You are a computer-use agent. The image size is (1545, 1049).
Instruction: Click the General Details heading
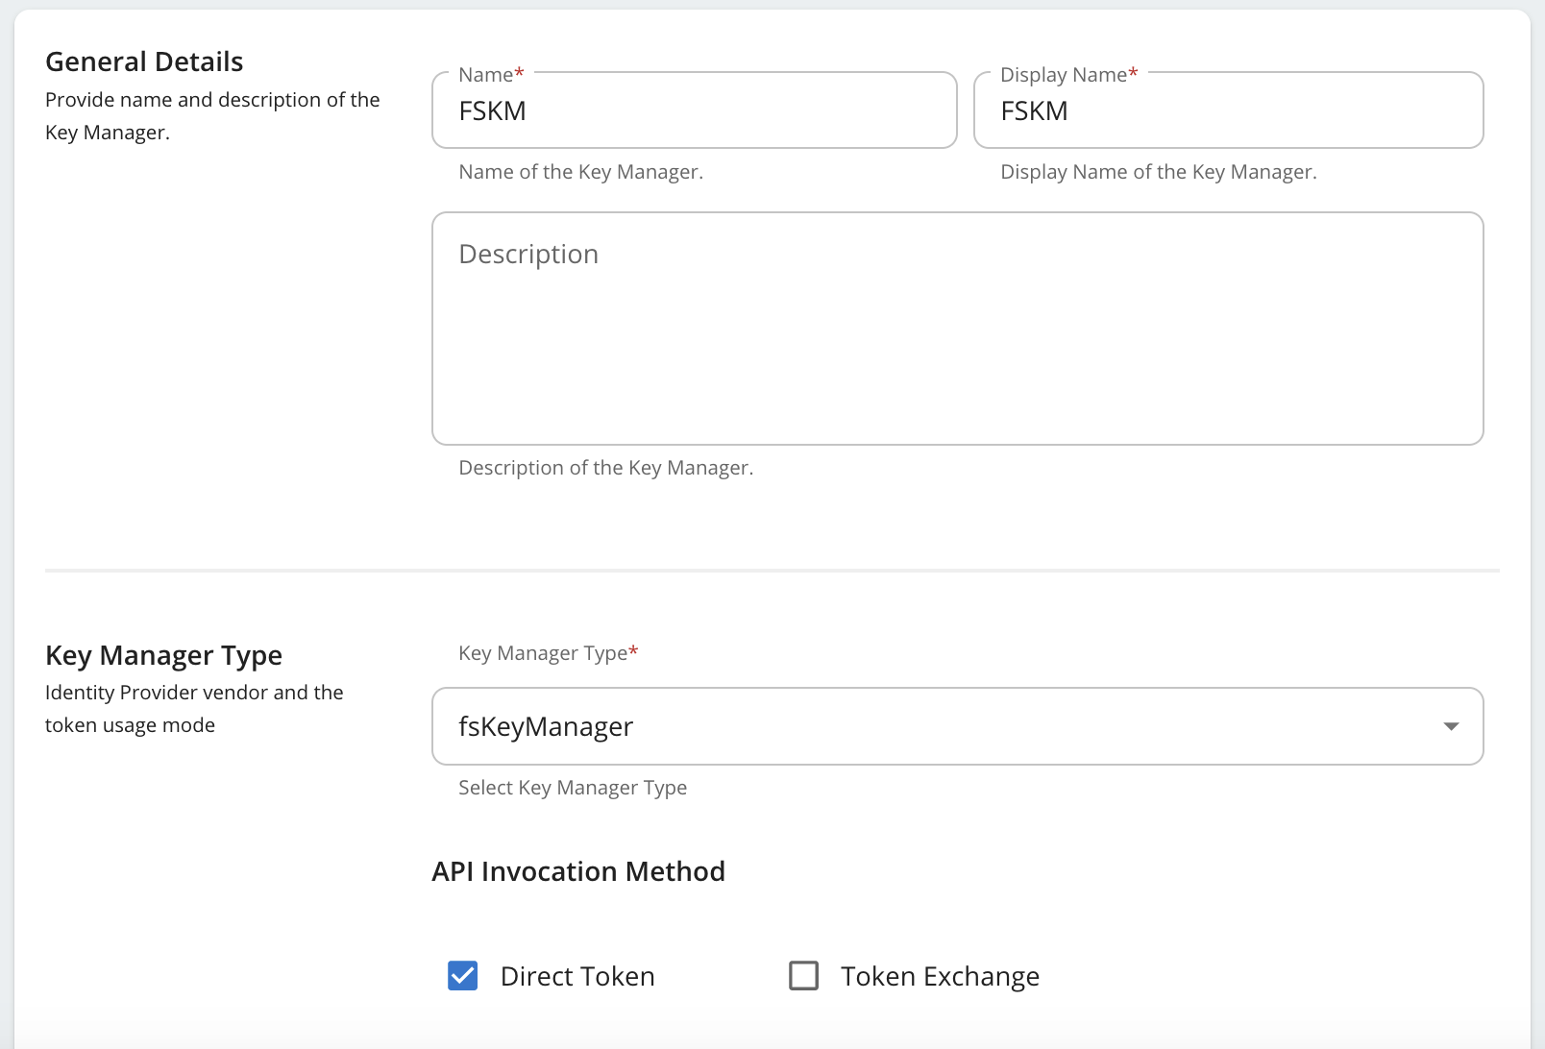coord(144,61)
